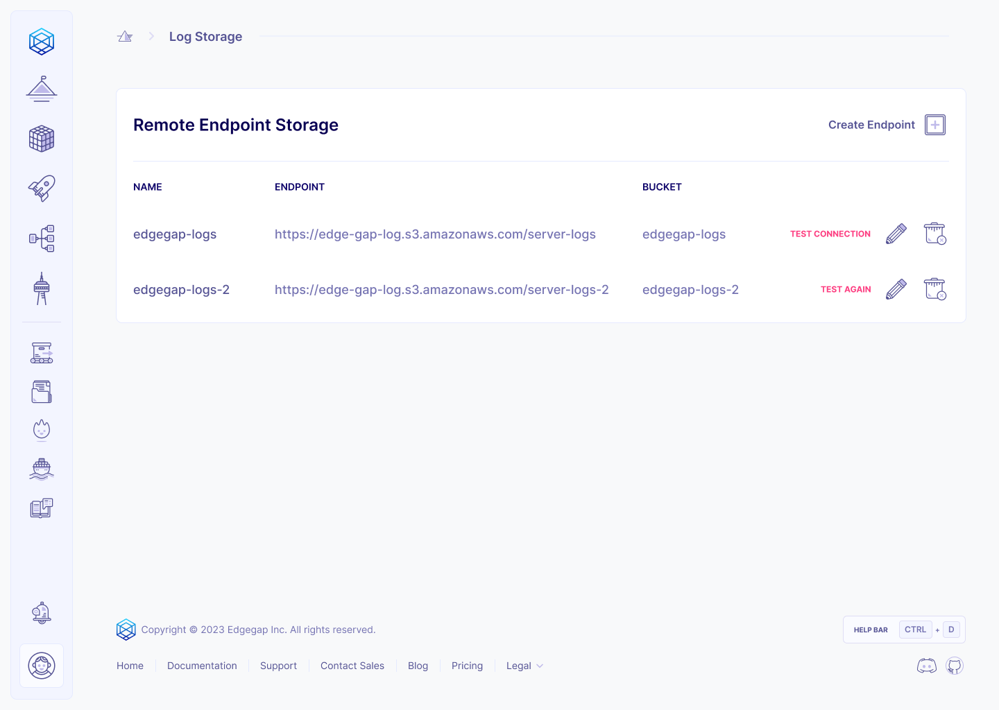Click the Help Bar shortcut box
This screenshot has width=999, height=710.
[x=904, y=630]
